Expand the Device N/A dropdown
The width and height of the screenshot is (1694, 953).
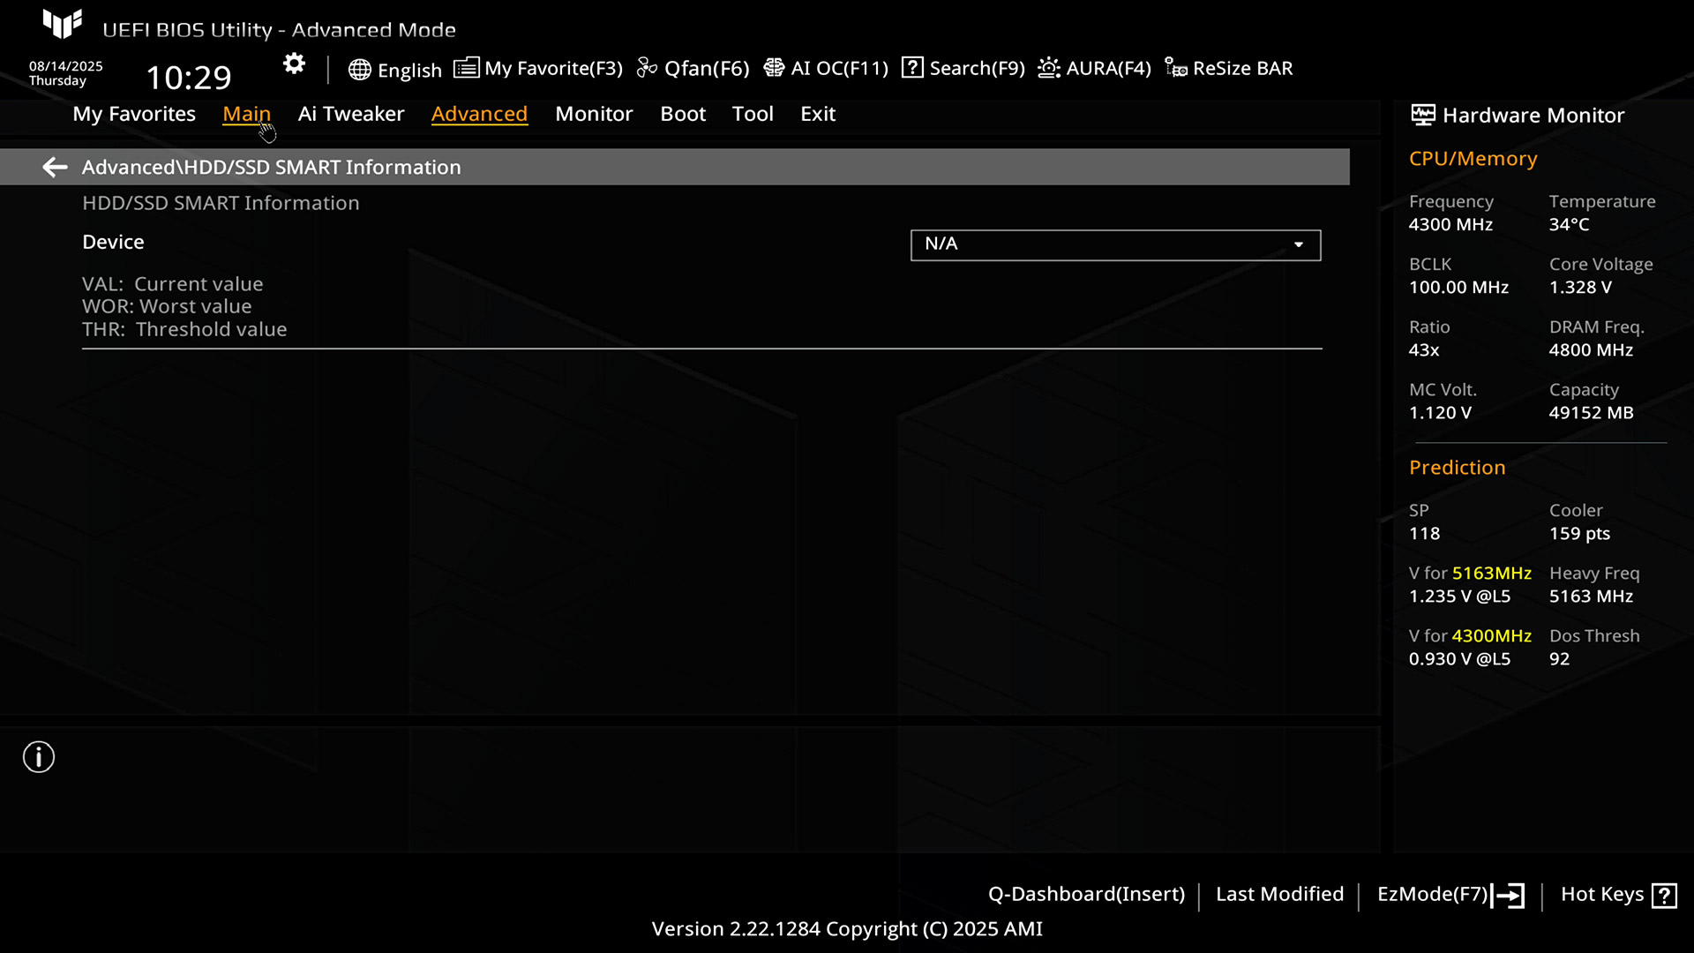[x=1114, y=244]
